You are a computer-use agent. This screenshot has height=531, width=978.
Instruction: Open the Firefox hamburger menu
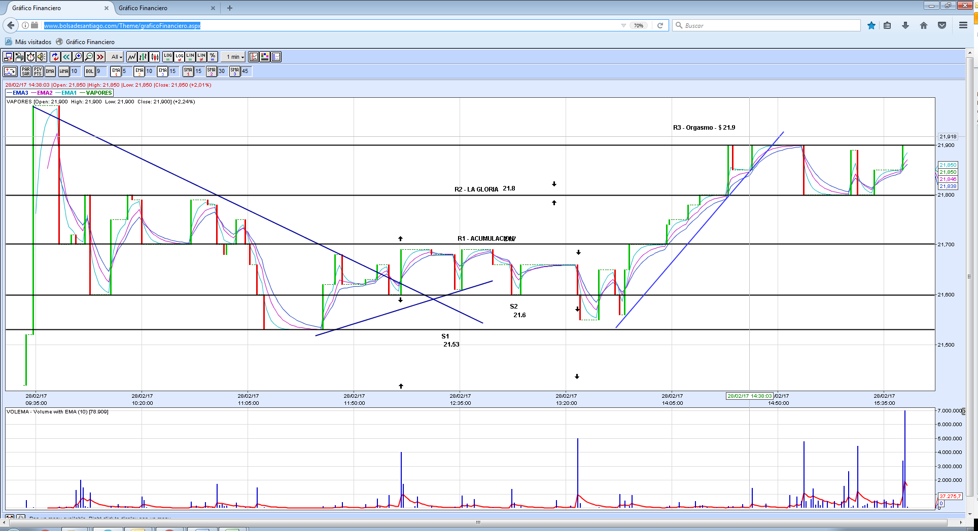pyautogui.click(x=963, y=25)
